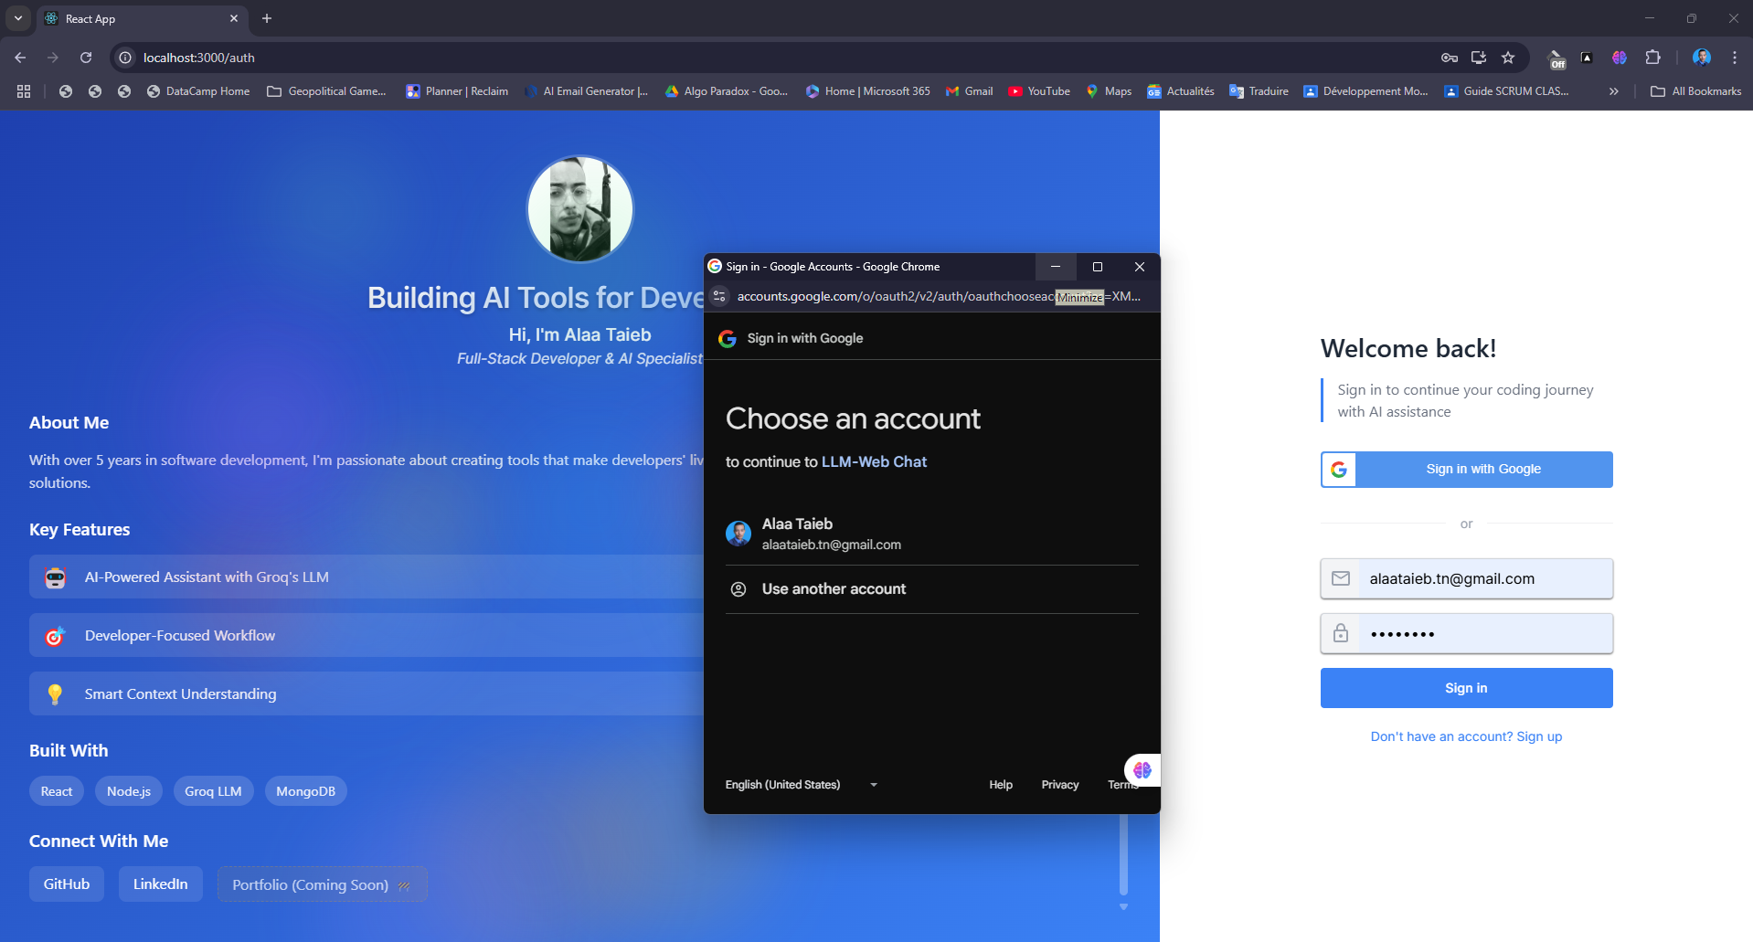This screenshot has width=1753, height=942.
Task: Click the 'Off' extension icon near the address bar
Action: [x=1556, y=58]
